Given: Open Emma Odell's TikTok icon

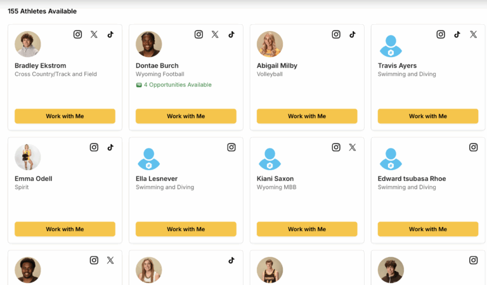Looking at the screenshot, I should pos(110,147).
